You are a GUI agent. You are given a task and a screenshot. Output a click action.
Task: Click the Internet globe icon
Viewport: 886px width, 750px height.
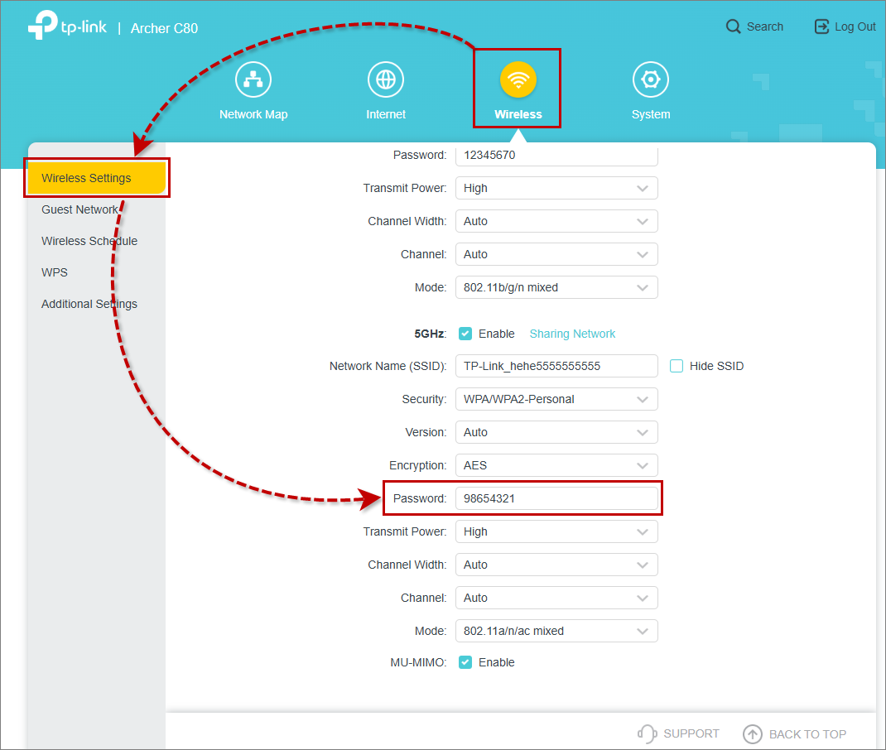(x=385, y=79)
